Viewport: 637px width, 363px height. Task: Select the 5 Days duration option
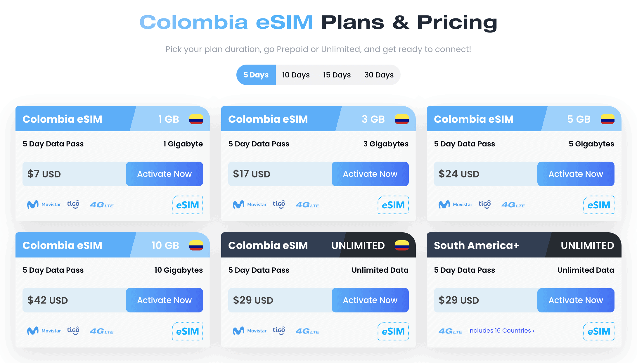pyautogui.click(x=256, y=75)
